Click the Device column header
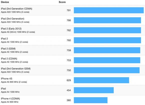Viewport: 145px width, 105px height. click(5, 2)
